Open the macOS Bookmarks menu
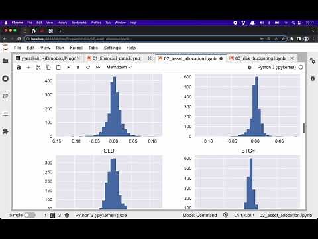This screenshot has height=239, width=318. click(79, 23)
